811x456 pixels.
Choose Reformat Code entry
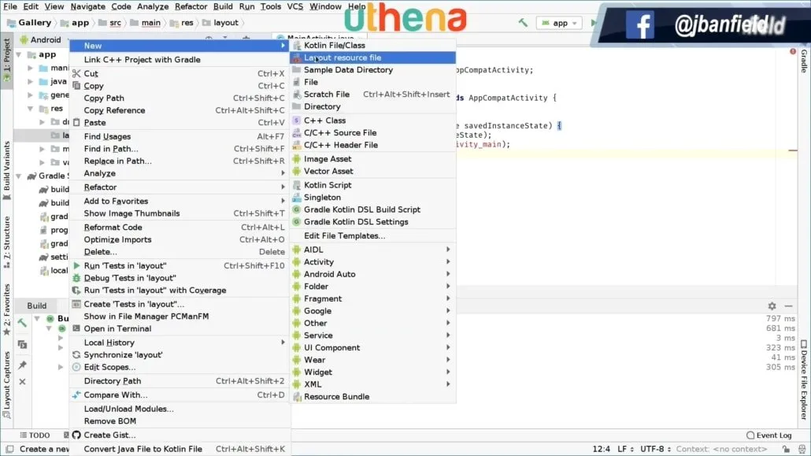[x=180, y=228]
